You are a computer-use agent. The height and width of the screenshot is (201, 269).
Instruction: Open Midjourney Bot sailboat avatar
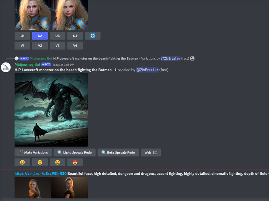(6, 67)
